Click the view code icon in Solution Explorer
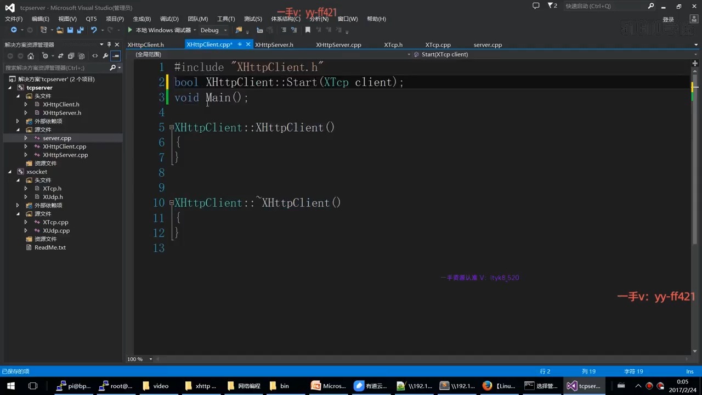Viewport: 702px width, 395px height. (95, 56)
